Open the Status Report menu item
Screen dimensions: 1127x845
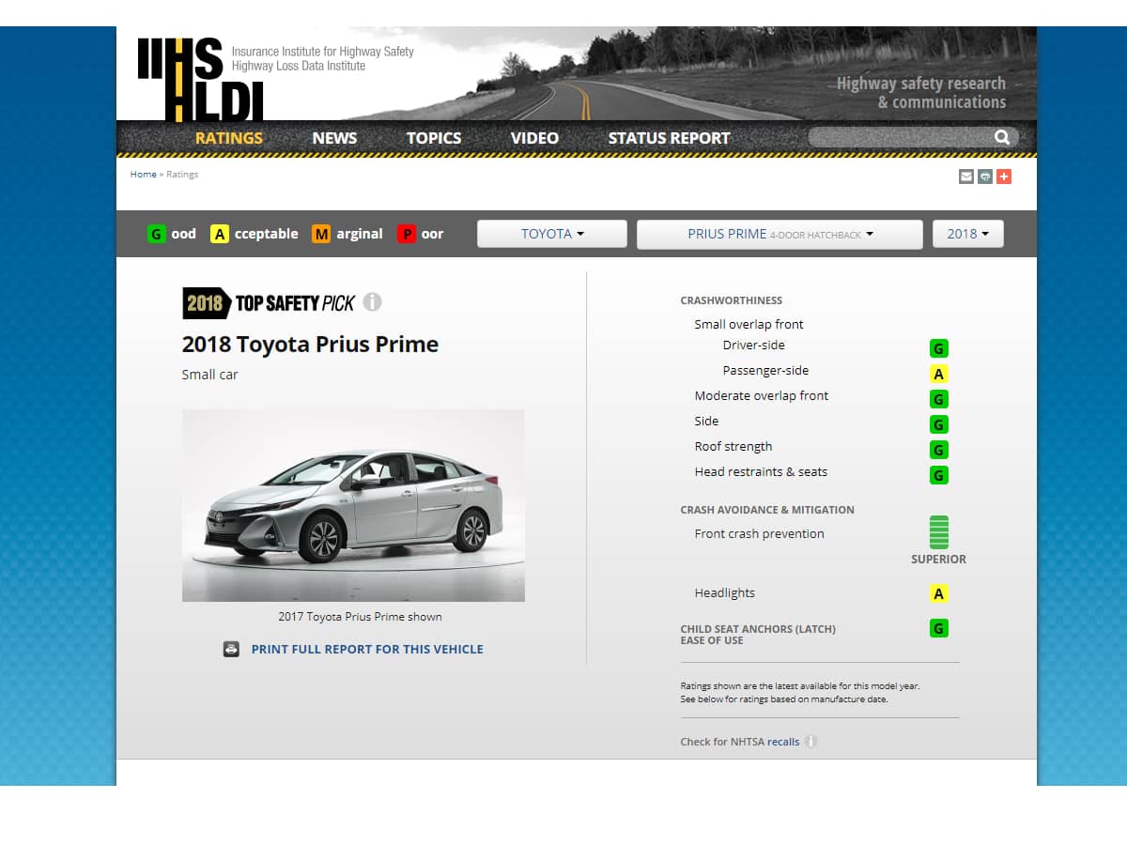[x=669, y=138]
